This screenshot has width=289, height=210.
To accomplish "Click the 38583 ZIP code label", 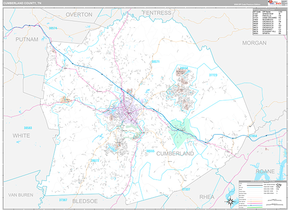I will (28, 128).
